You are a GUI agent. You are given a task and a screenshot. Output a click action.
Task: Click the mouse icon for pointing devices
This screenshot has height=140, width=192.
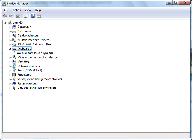coord(14,57)
